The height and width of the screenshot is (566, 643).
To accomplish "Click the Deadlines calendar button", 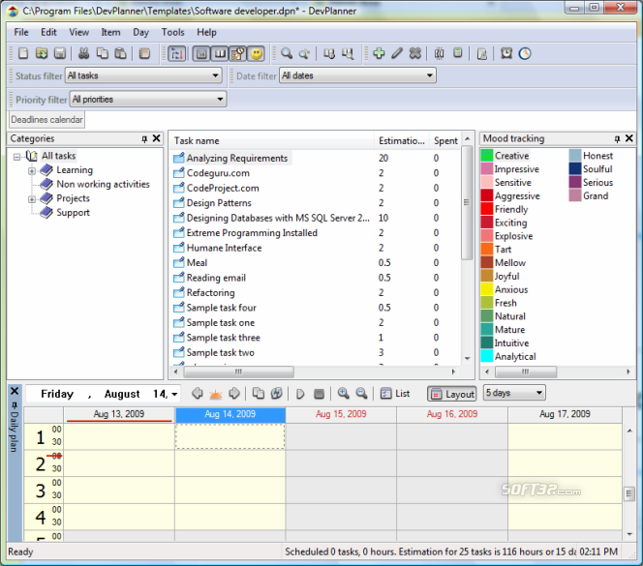I will pos(46,120).
